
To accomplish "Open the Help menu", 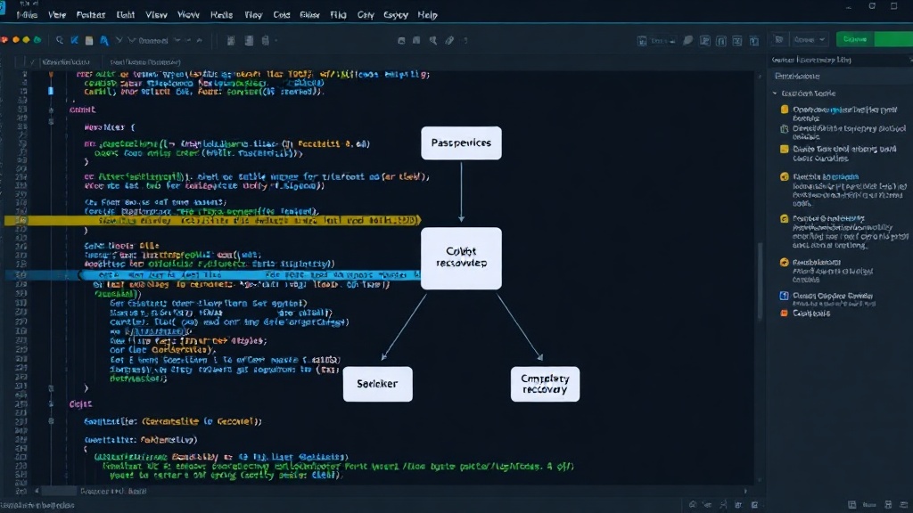I will (x=427, y=15).
